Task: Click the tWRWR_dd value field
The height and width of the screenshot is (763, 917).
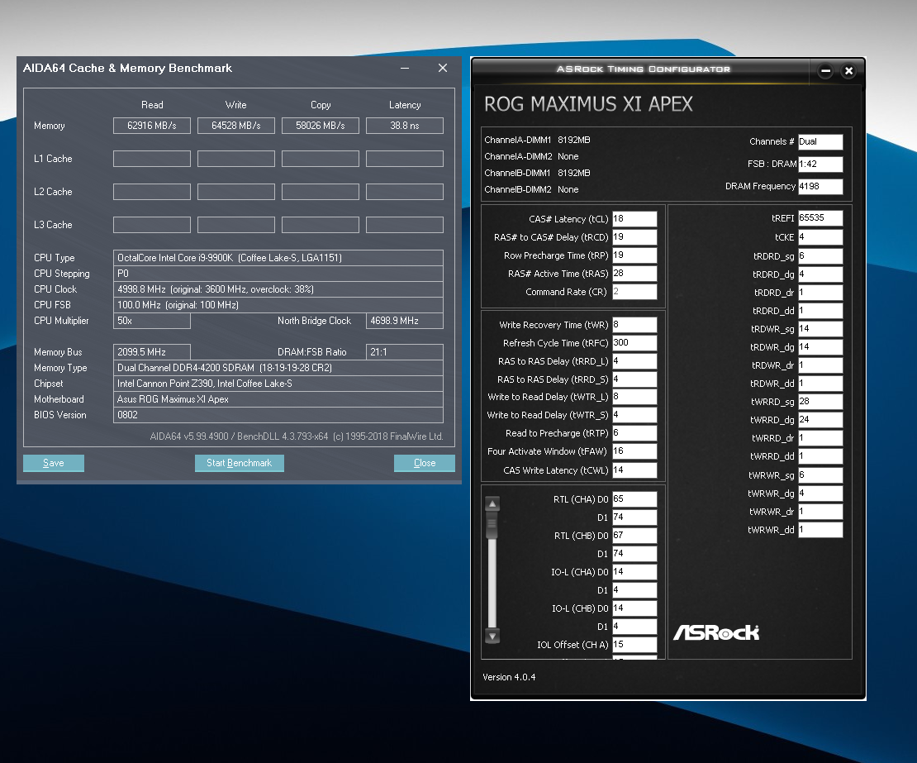Action: pos(820,530)
